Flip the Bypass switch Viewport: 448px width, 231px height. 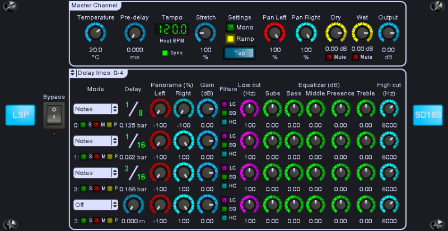(54, 114)
